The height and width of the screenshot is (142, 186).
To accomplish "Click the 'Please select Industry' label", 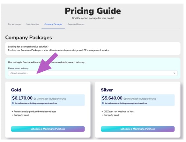I will 18,68.
